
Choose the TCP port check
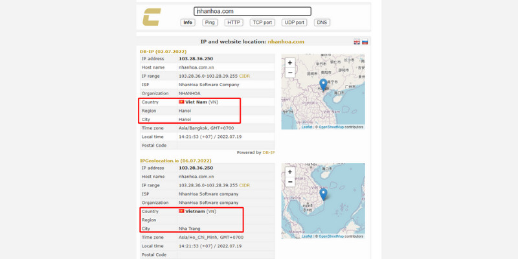[x=262, y=23]
